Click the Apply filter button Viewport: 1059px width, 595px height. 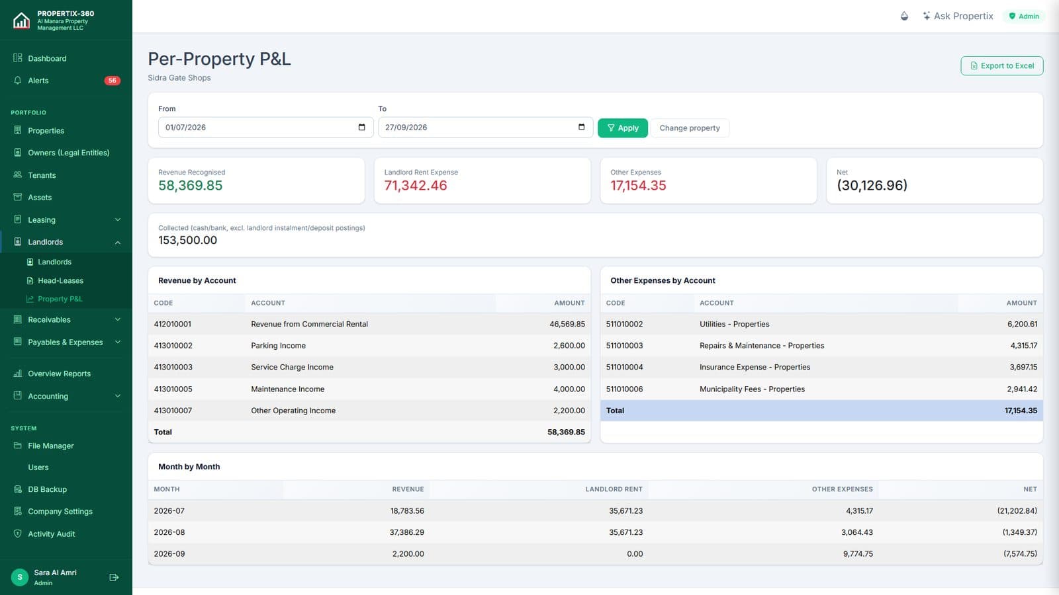(x=623, y=128)
